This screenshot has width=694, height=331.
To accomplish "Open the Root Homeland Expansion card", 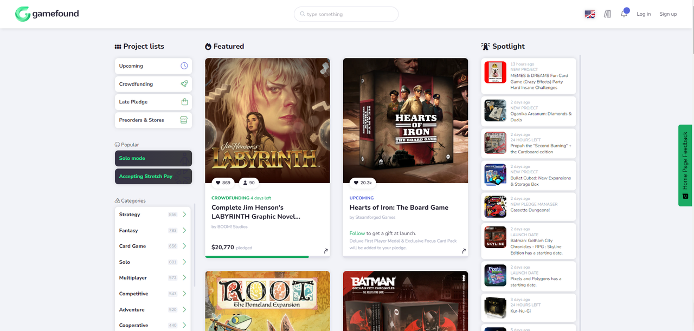I will tap(267, 301).
